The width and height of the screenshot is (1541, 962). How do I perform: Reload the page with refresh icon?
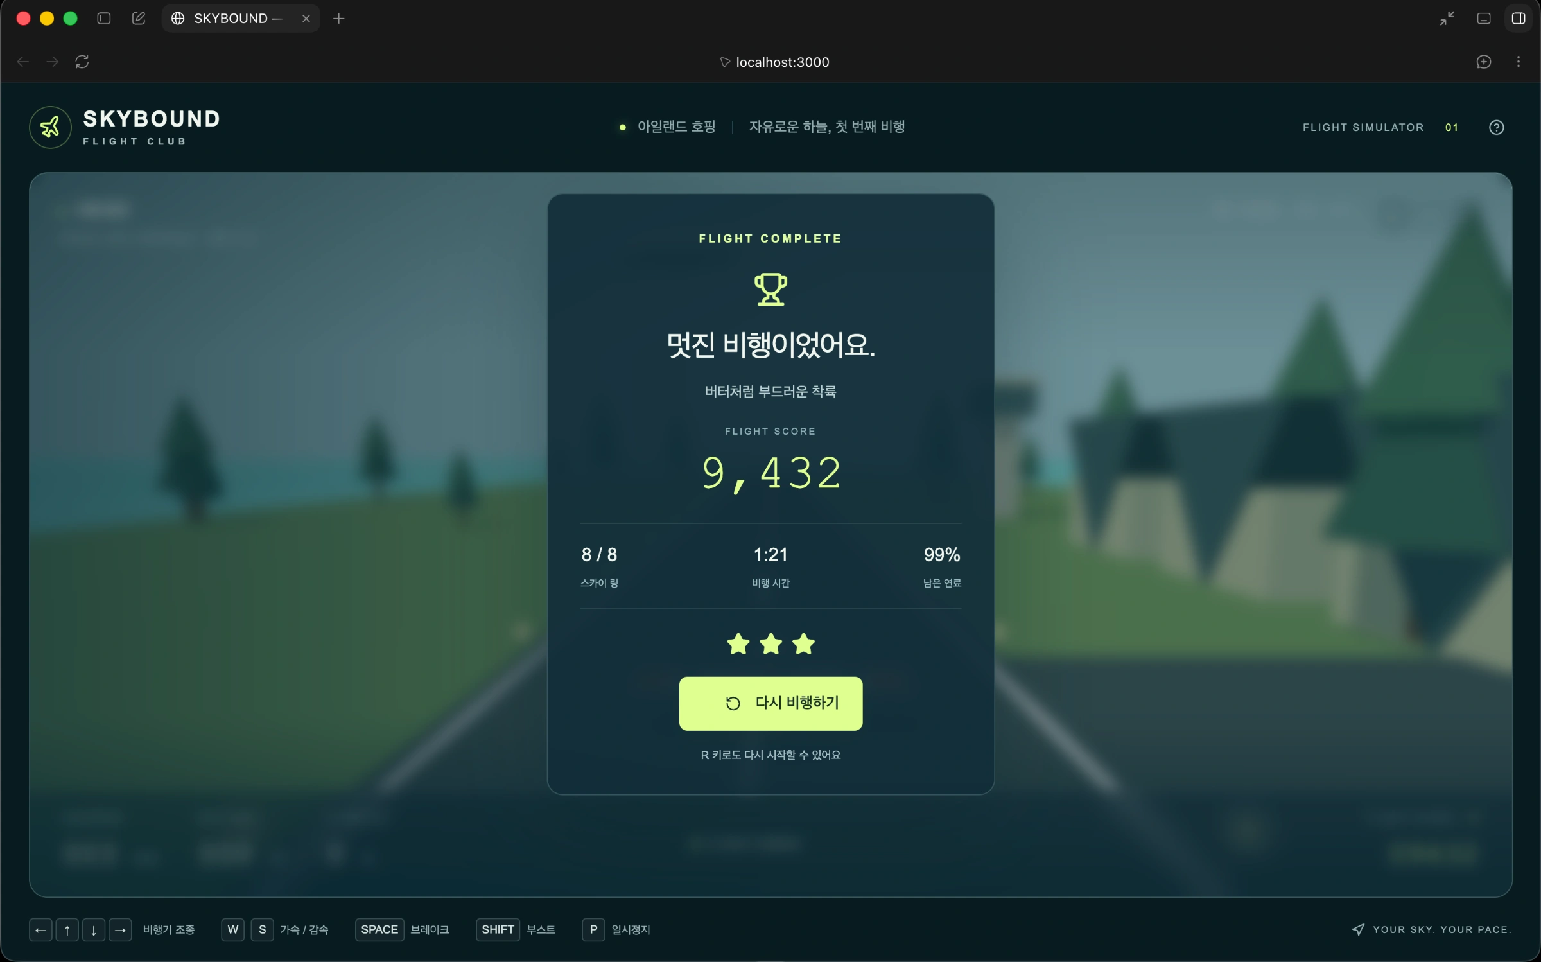82,62
